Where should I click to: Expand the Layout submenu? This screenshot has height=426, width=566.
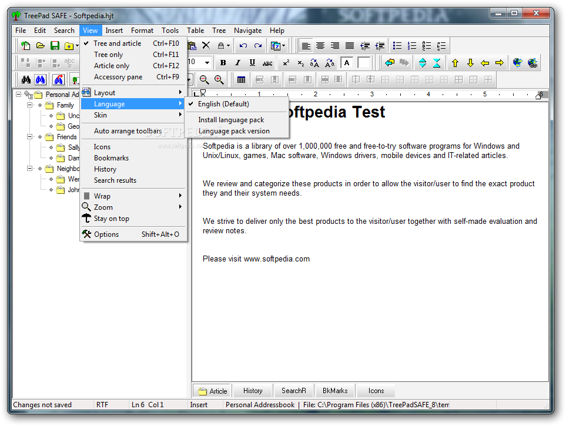(133, 92)
